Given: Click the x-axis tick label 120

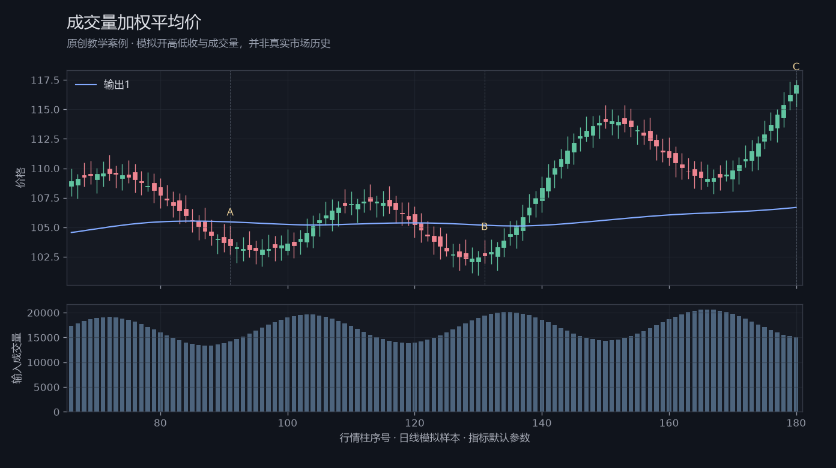Looking at the screenshot, I should tap(414, 422).
